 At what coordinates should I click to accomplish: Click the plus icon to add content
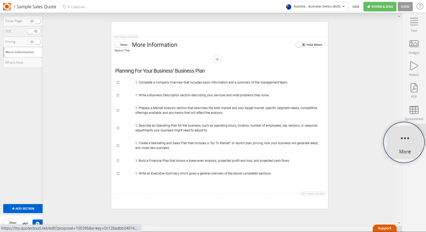point(217,59)
